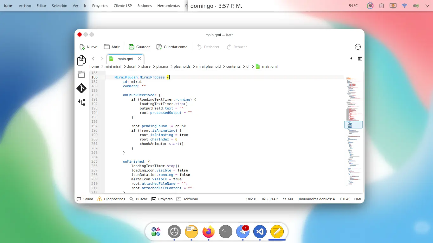Click the contents breadcrumb segment
433x243 pixels.
pos(233,66)
